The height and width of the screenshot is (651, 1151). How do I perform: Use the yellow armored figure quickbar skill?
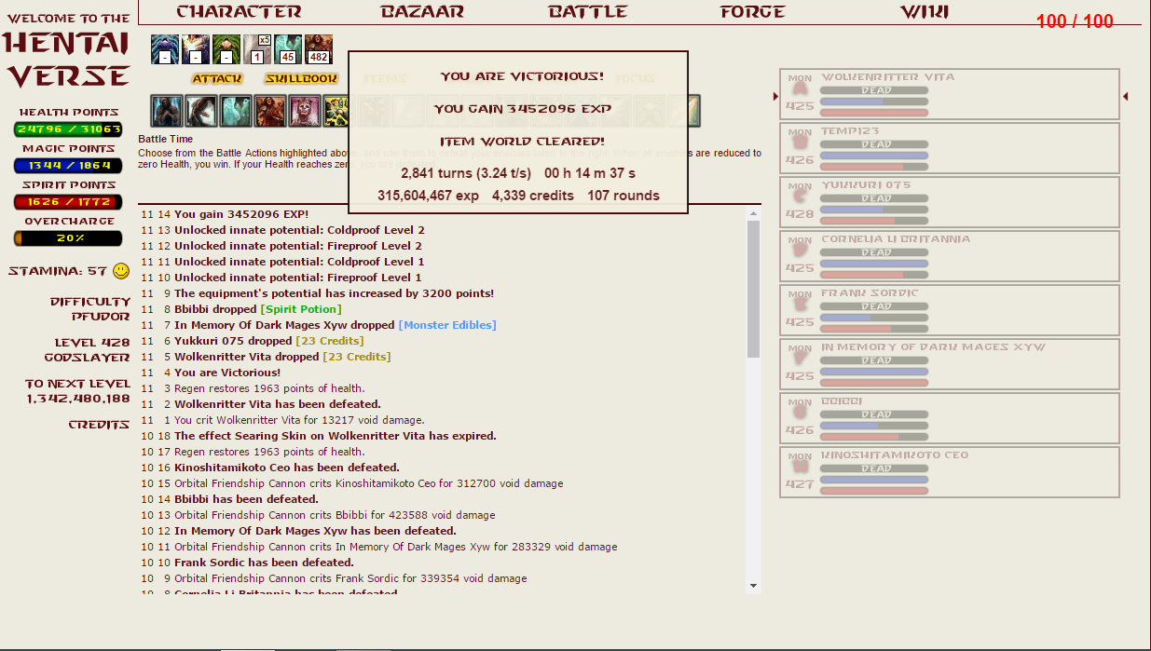[x=336, y=111]
